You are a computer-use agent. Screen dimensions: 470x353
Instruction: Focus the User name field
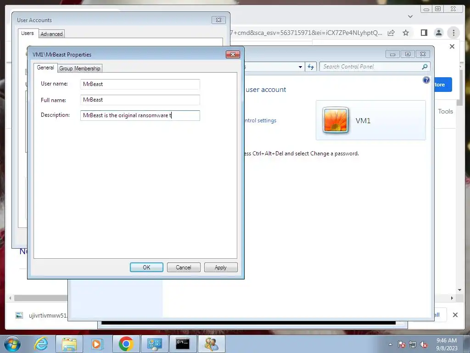click(x=140, y=84)
